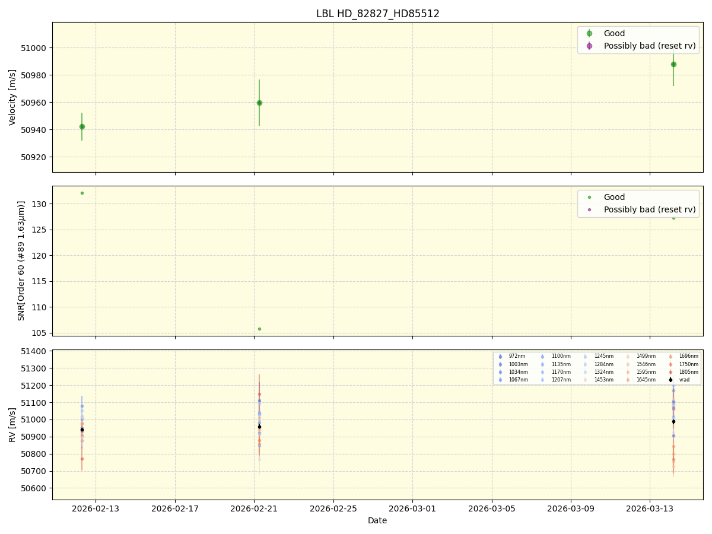Select the 972nm marker in the RV legend

pyautogui.click(x=500, y=356)
